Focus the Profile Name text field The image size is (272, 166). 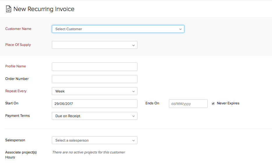coord(94,67)
